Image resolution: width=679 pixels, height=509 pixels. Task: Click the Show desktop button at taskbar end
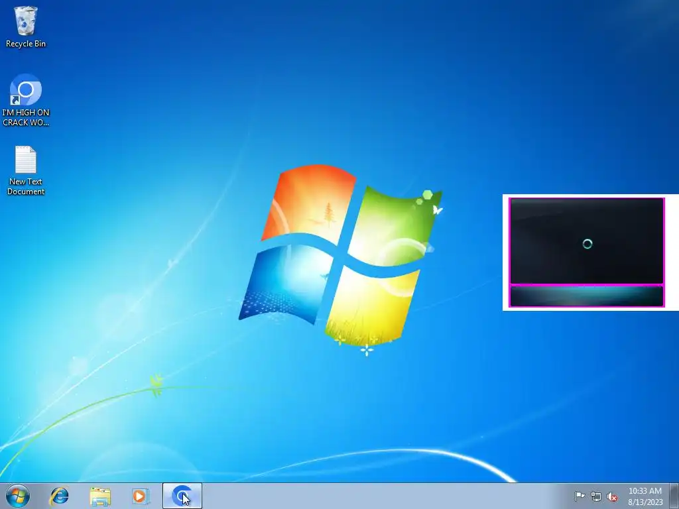click(x=674, y=496)
